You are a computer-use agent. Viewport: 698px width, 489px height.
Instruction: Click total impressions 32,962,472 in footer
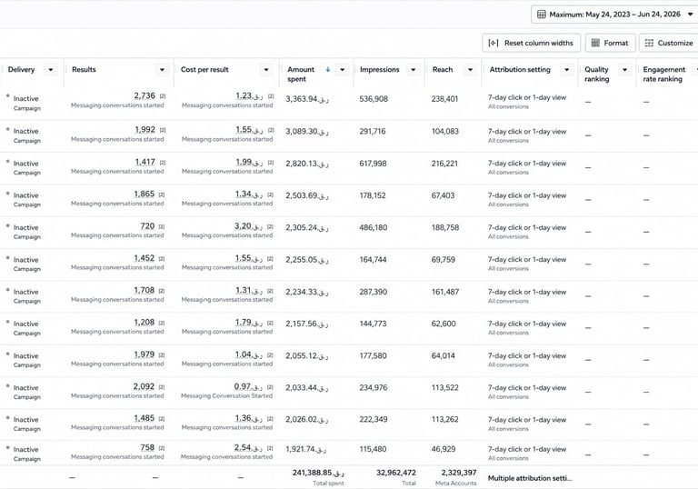pyautogui.click(x=395, y=473)
